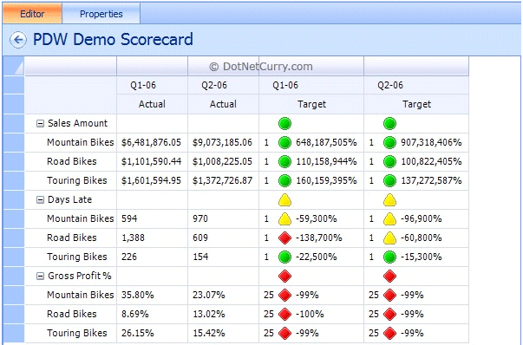Click yellow indicator in Days Late Q2-06 Target
Image resolution: width=523 pixels, height=345 pixels.
click(389, 200)
